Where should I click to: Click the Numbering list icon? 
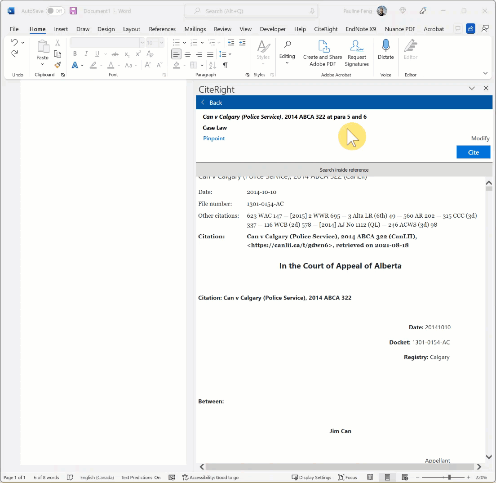click(194, 42)
